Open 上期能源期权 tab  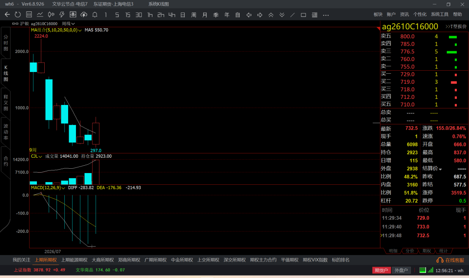74,260
